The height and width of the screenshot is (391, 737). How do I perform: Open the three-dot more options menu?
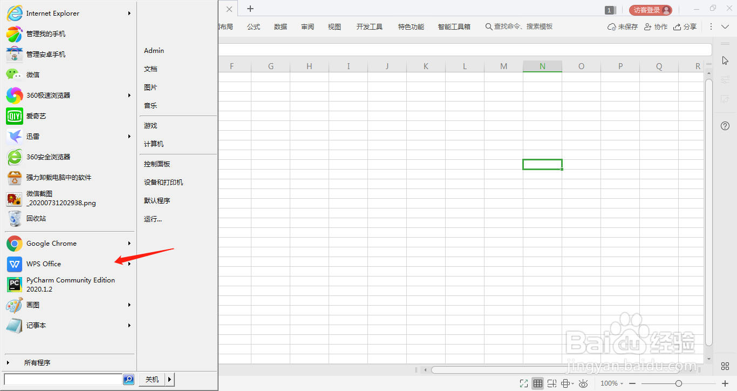[x=711, y=26]
